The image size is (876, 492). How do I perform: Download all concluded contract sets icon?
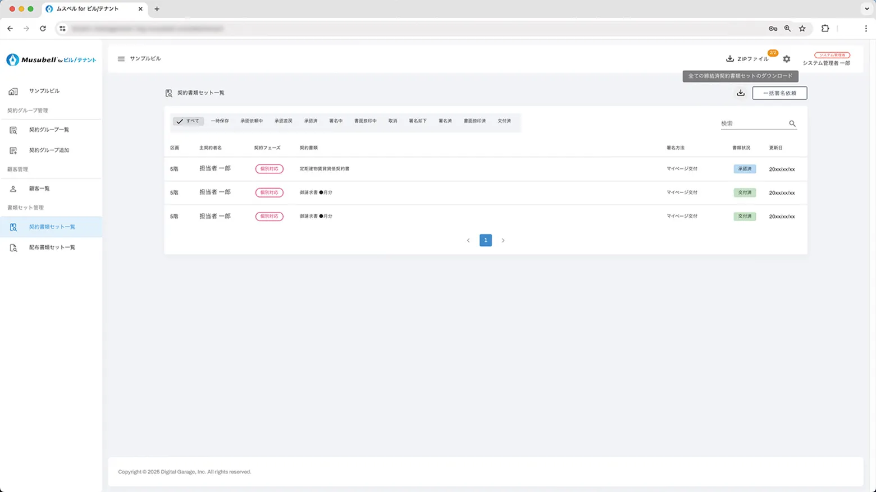(741, 93)
